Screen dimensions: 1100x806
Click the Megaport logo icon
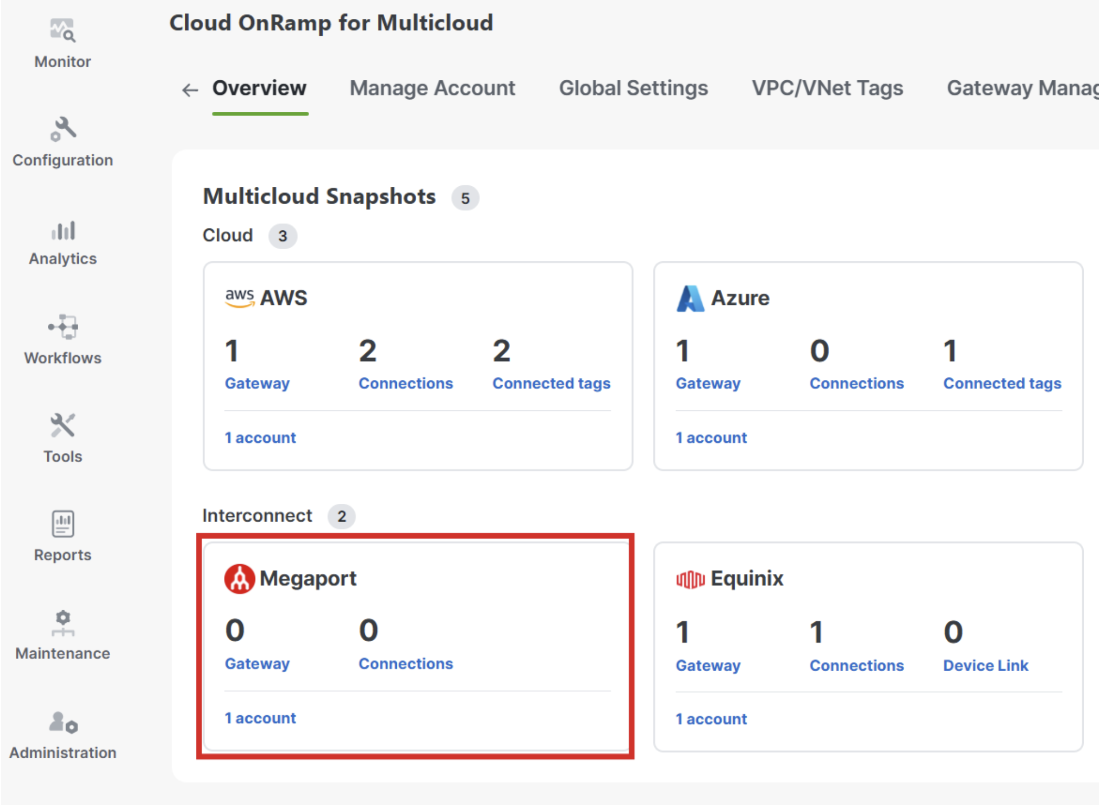240,579
